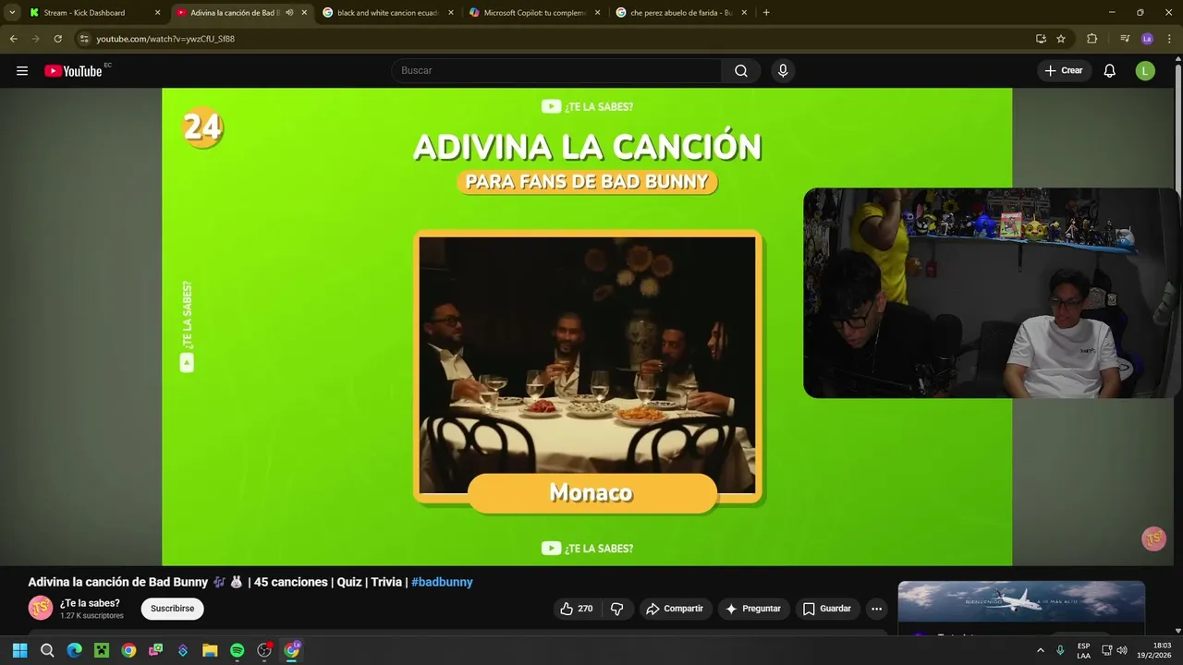Install app icon in address bar
The image size is (1183, 665).
point(1041,39)
